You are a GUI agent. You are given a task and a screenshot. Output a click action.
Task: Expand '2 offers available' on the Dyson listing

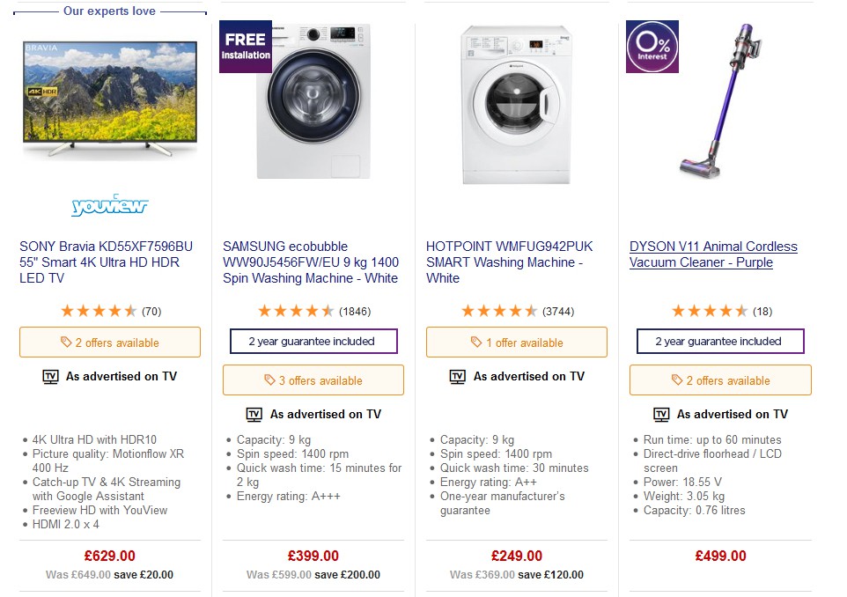tap(720, 380)
